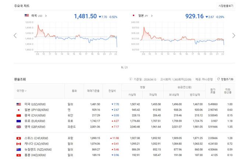Screen dimensions: 239x159
Task: Click the info icon beside 기준일
Action: point(131,79)
